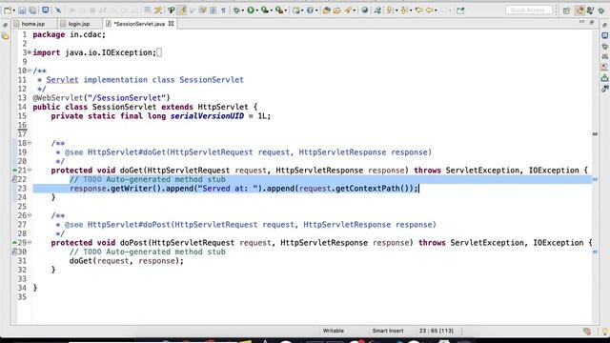Open the Coverage dropdown arrow
This screenshot has width=610, height=343.
coord(271,10)
